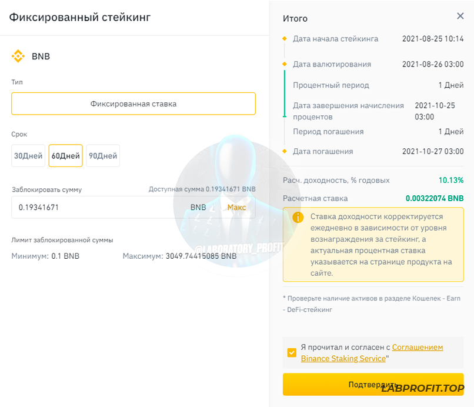Choose the 90 days staking term
Viewport: 474px width, 407px height.
click(103, 156)
